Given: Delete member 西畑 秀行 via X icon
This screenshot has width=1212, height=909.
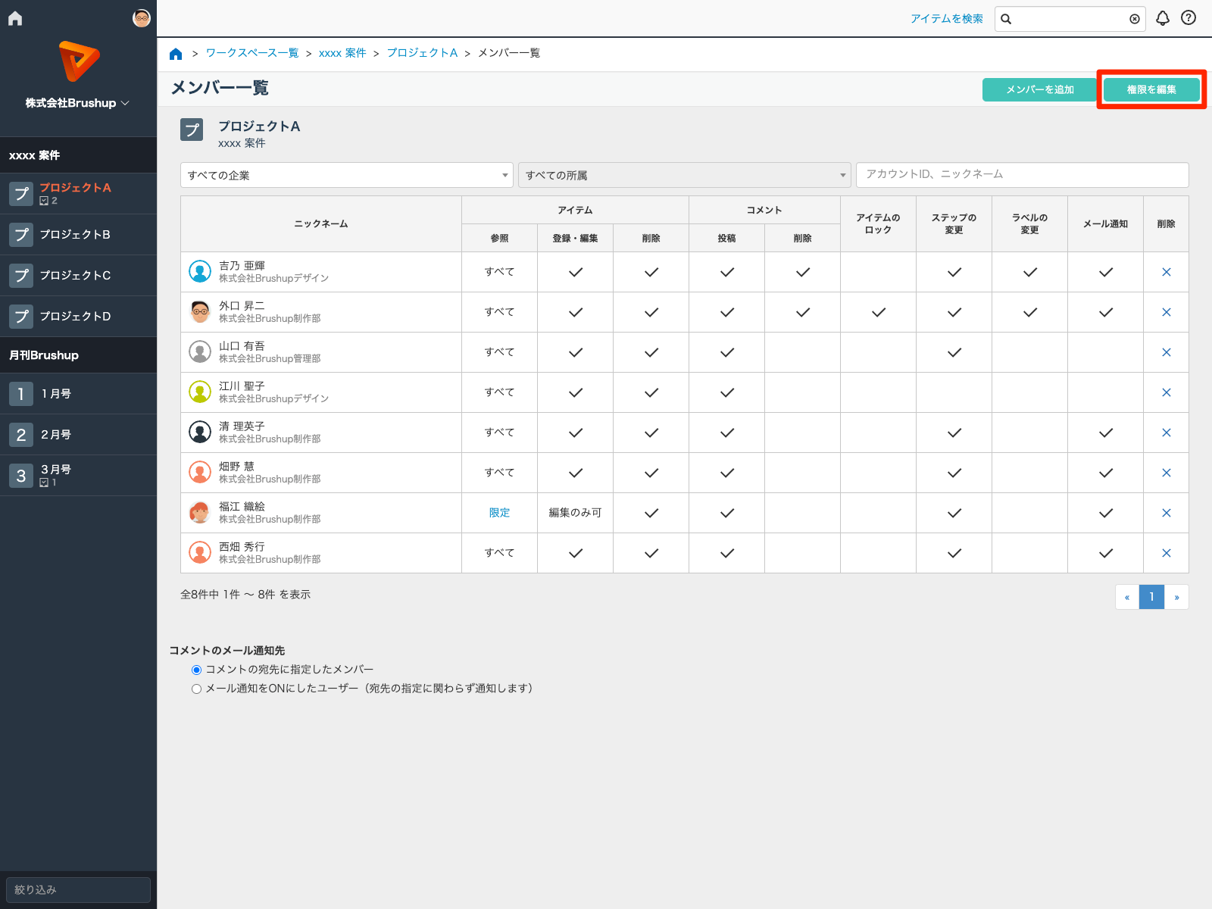Looking at the screenshot, I should (1166, 553).
